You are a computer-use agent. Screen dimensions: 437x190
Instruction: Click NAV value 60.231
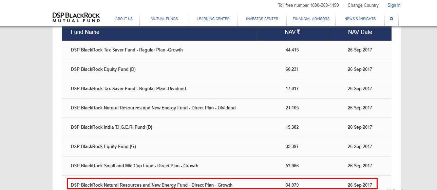[292, 69]
